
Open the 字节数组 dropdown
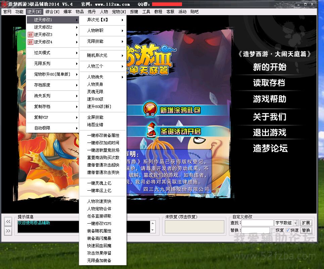pyautogui.click(x=296, y=223)
